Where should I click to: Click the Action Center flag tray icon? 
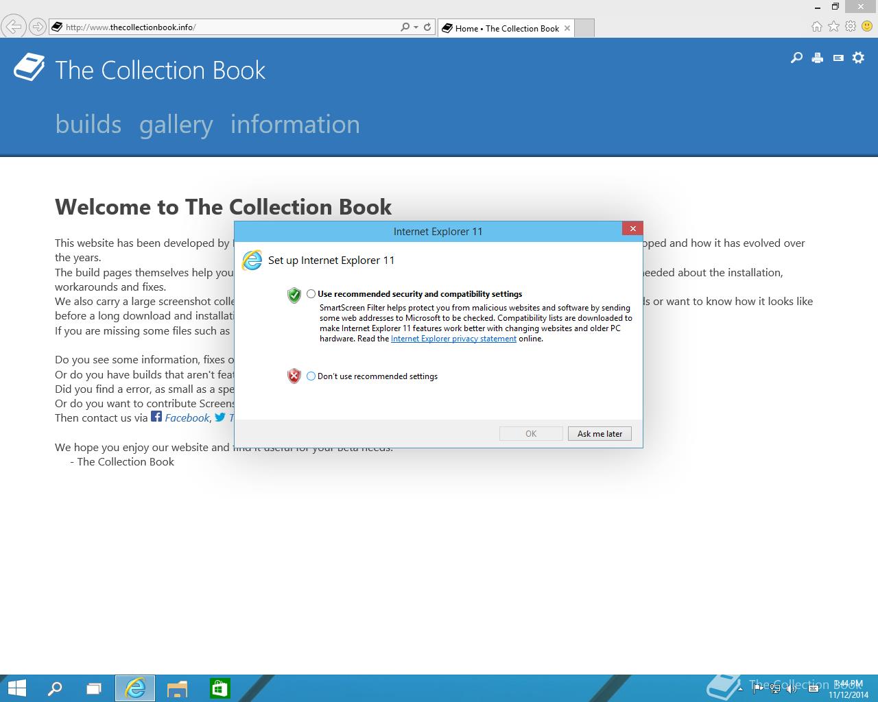click(757, 689)
